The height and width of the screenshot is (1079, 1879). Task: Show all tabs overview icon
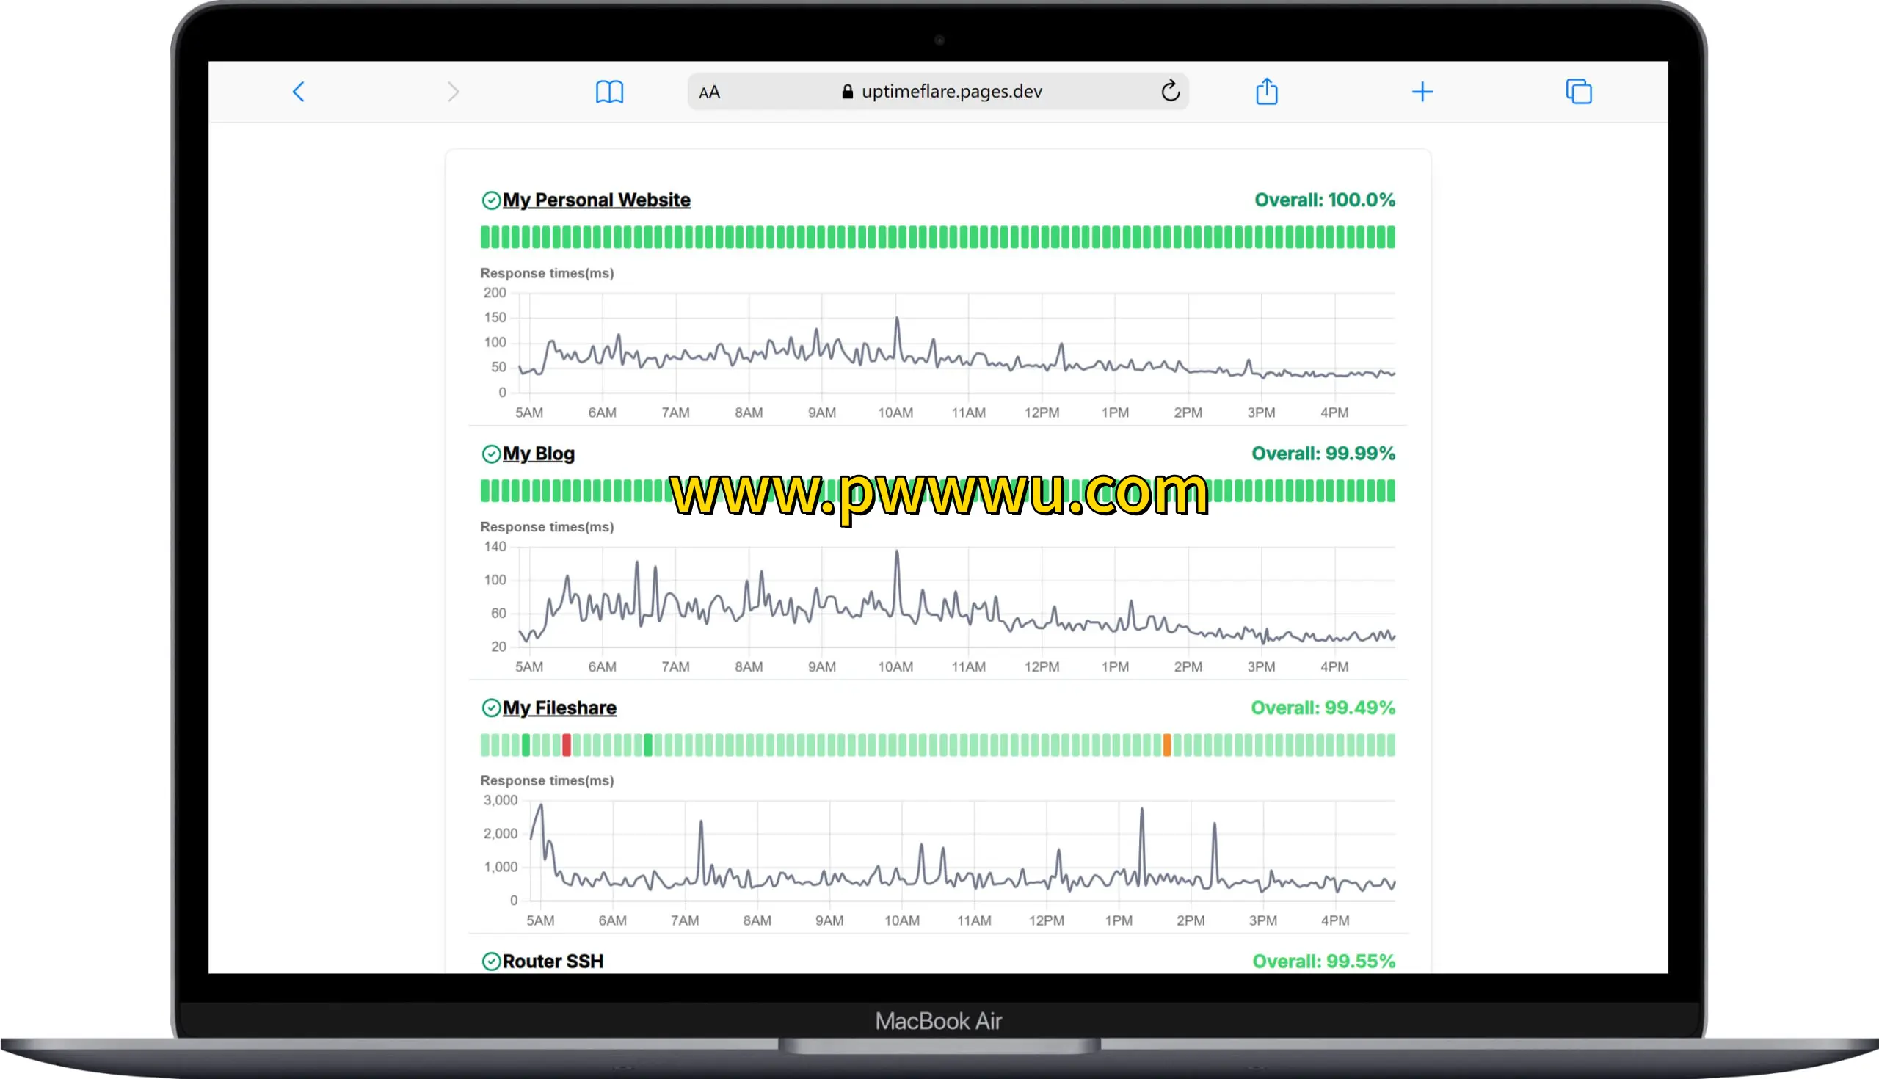point(1578,92)
